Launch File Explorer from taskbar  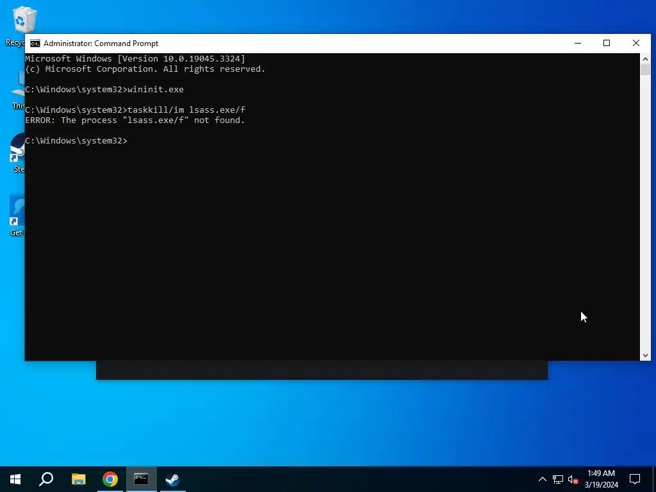pyautogui.click(x=78, y=479)
